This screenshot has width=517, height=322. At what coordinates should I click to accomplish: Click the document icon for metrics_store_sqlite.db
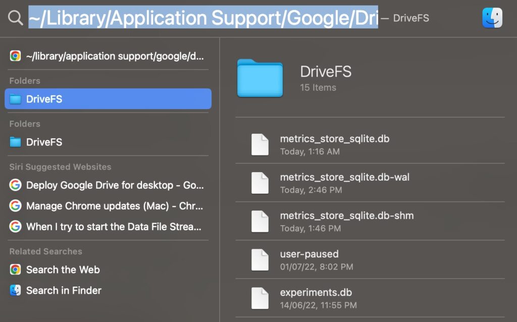pos(260,144)
